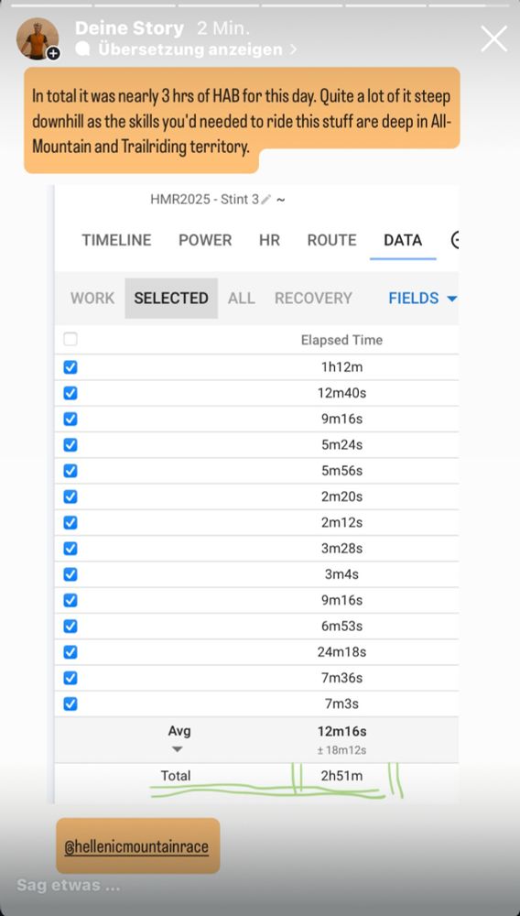Click the Total value 2h51m

[341, 776]
